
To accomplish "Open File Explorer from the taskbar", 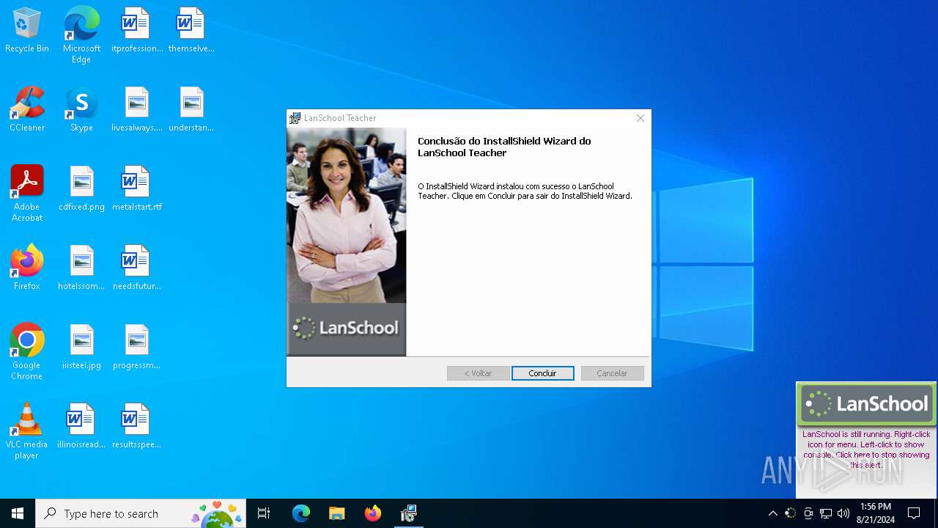I will coord(336,513).
